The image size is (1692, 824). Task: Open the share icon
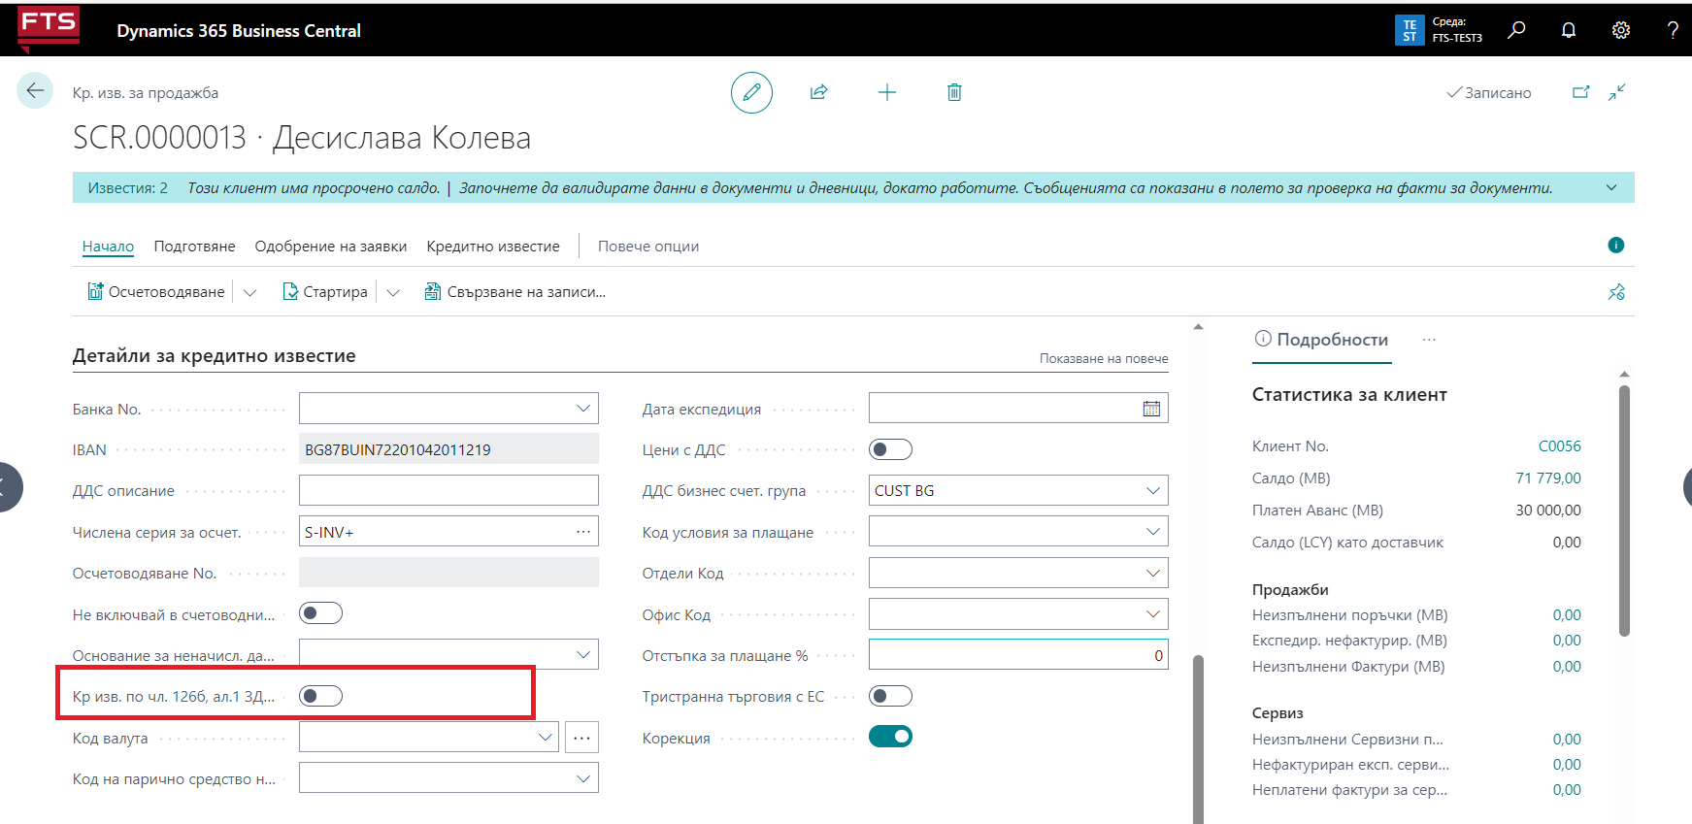818,92
